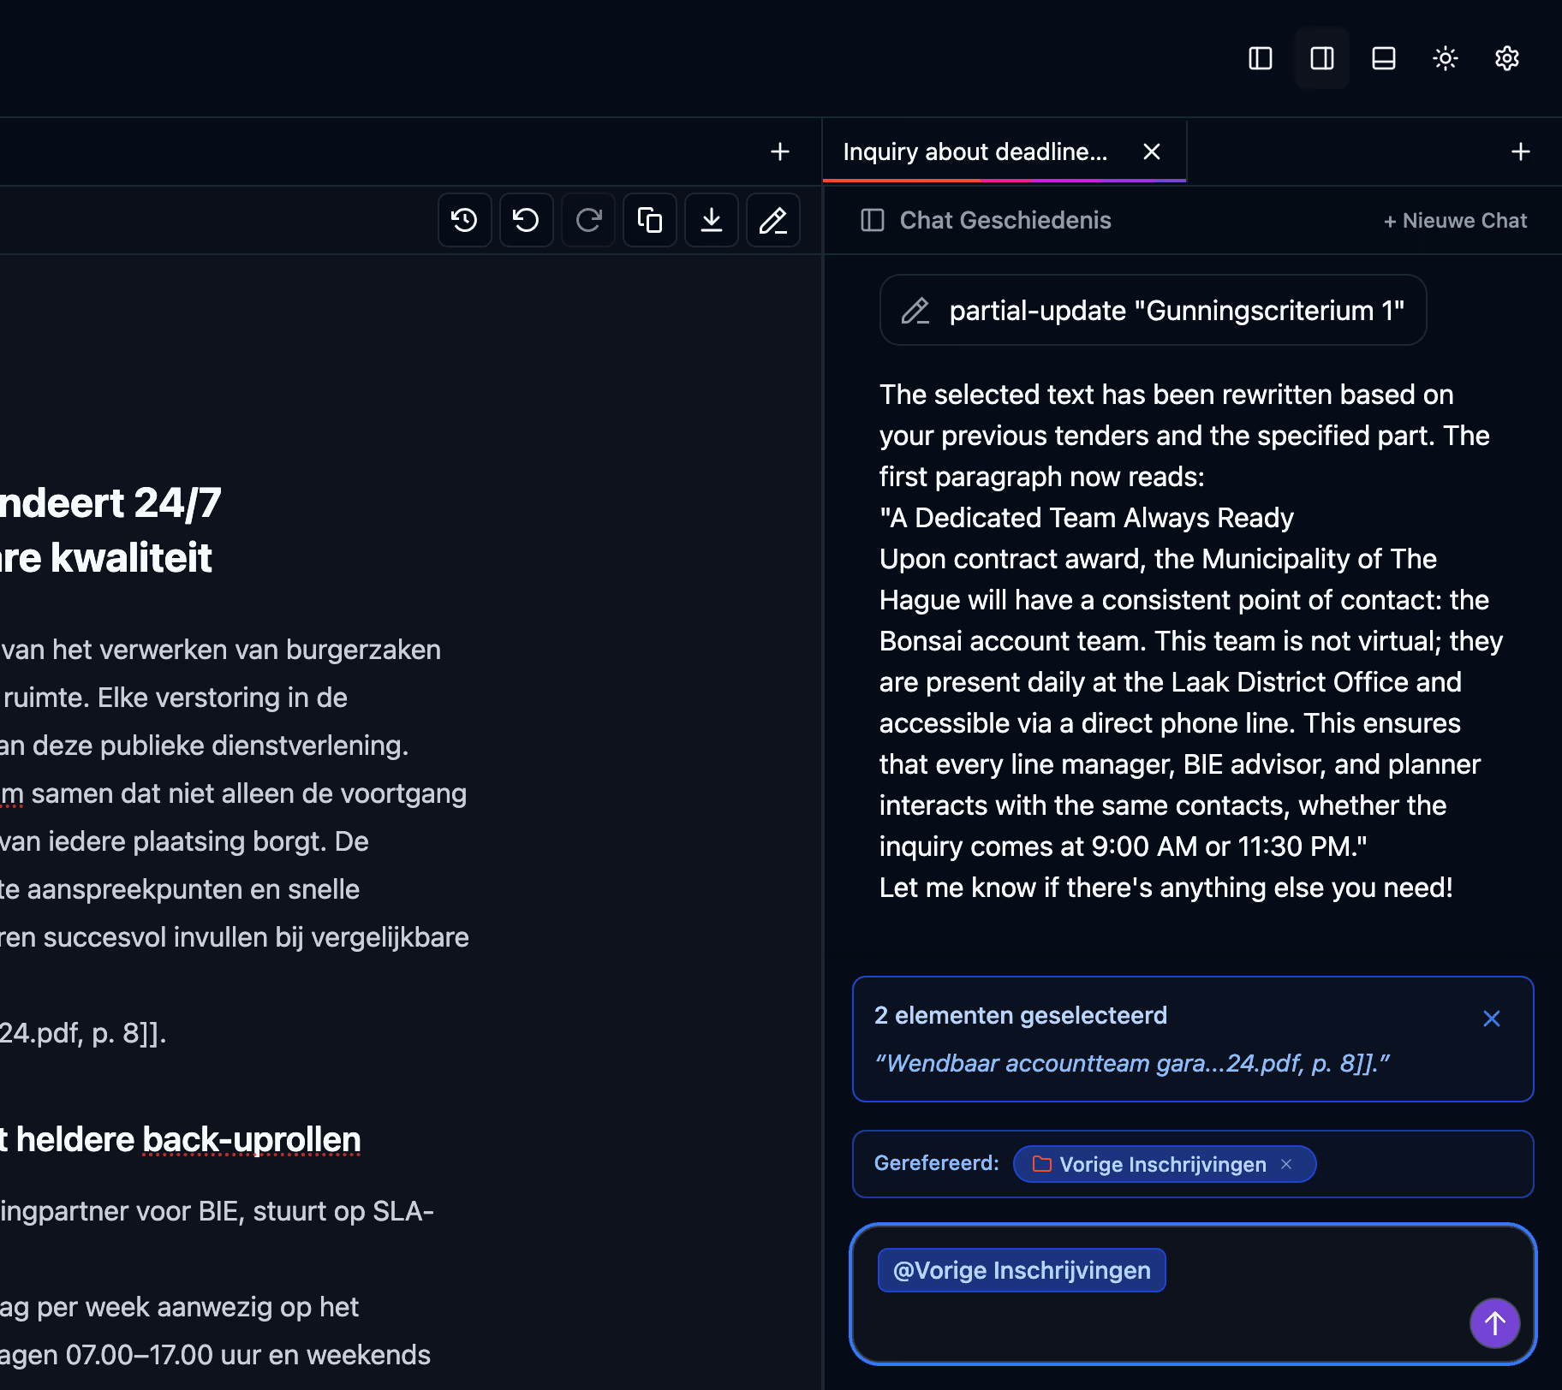1562x1390 pixels.
Task: Switch theme using the sun icon
Action: 1446,58
